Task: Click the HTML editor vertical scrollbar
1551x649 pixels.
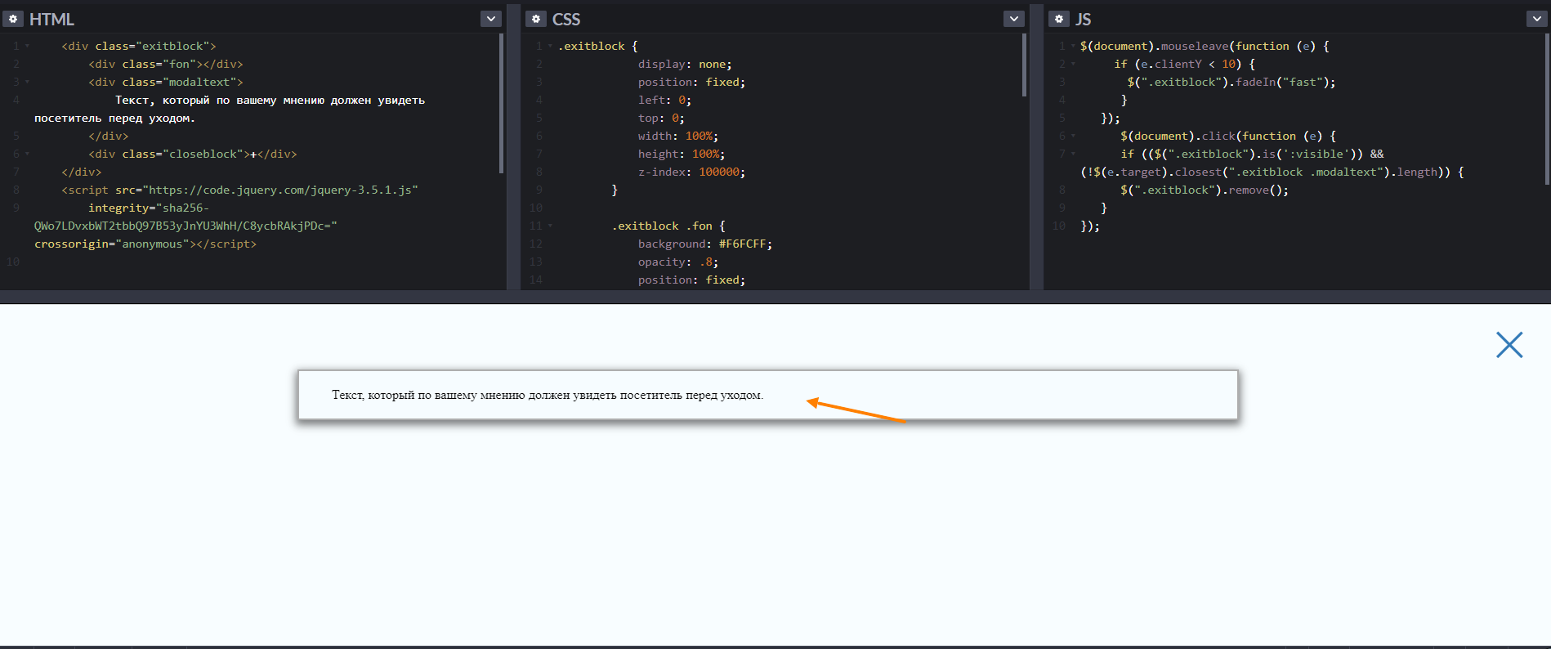Action: (x=501, y=104)
